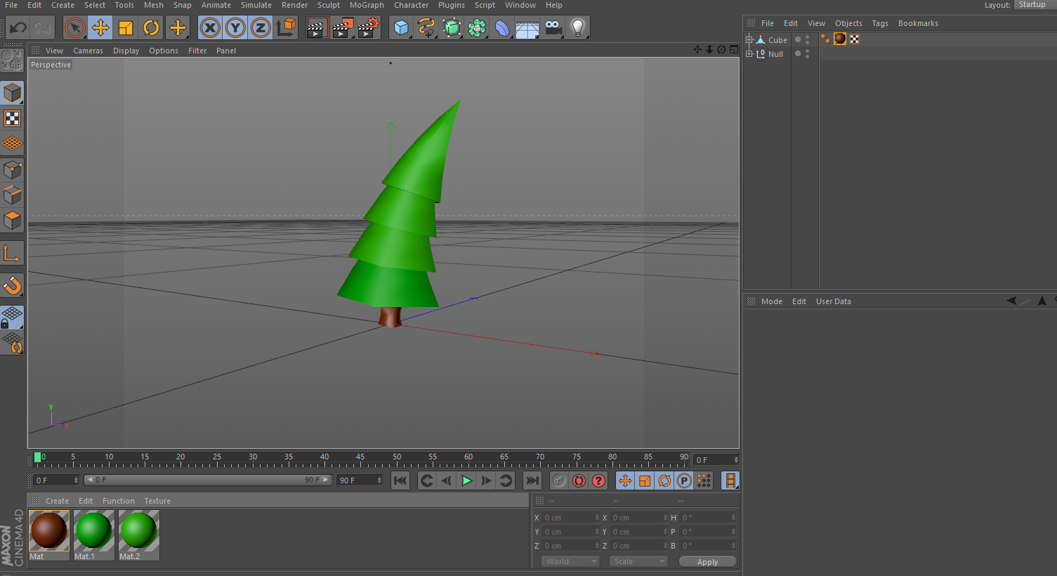Open the Render Settings
The image size is (1057, 576).
[x=367, y=27]
